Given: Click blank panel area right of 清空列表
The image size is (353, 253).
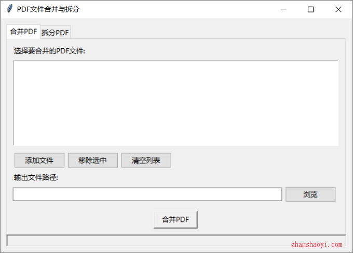Looking at the screenshot, I should (254, 160).
